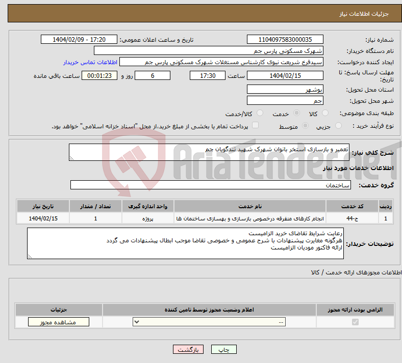The image size is (402, 363).
Task: Click the ردیف column header
Action: click(386, 206)
